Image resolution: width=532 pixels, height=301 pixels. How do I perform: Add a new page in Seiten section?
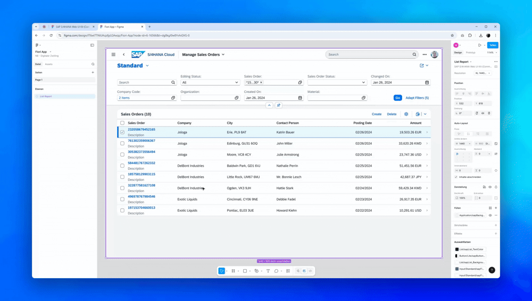[93, 72]
